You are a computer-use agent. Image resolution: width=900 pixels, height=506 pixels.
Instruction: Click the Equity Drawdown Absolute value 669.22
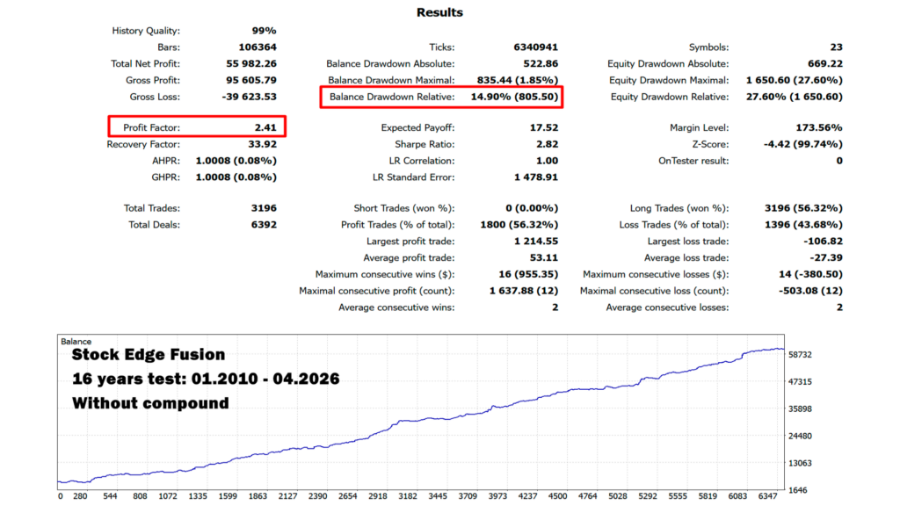(824, 63)
